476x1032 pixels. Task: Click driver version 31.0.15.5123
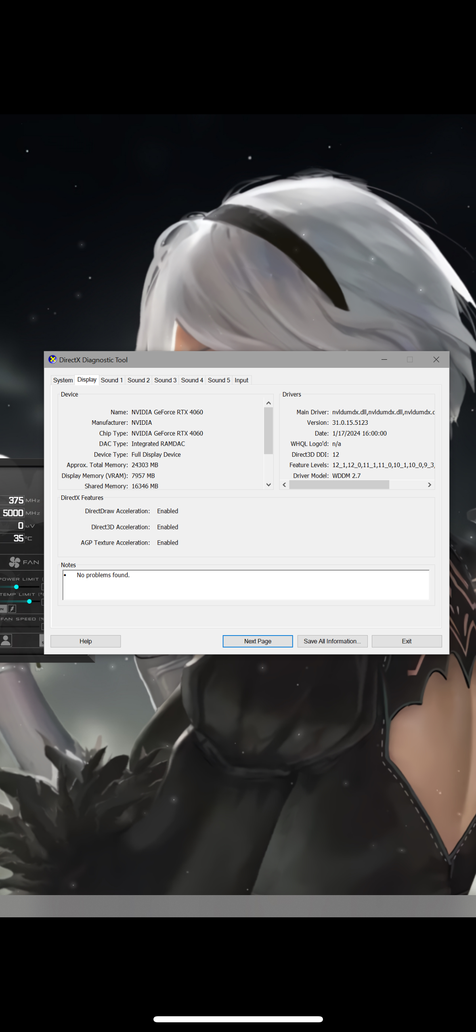(350, 423)
